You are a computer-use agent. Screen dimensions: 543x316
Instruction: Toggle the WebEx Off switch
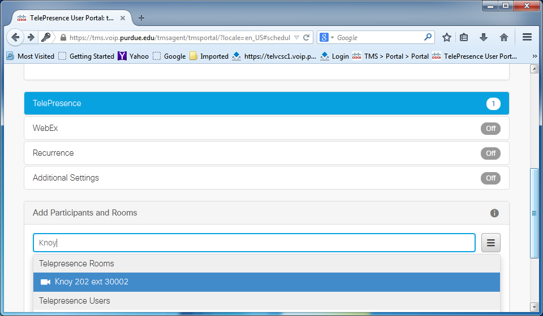490,128
